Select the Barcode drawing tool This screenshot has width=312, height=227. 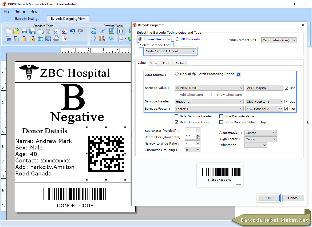pos(121,31)
